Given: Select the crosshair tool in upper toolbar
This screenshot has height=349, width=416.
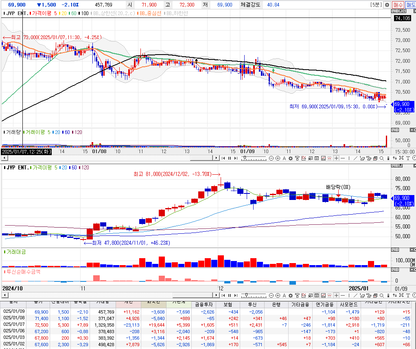Looking at the screenshot, I should tap(336, 158).
